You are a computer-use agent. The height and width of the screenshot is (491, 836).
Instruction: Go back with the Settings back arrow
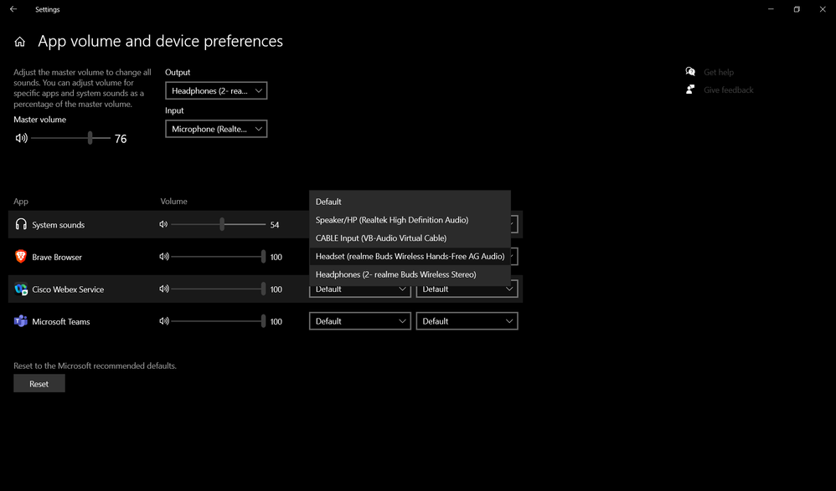coord(13,9)
